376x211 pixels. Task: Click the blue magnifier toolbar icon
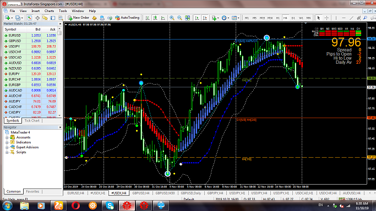point(366,18)
